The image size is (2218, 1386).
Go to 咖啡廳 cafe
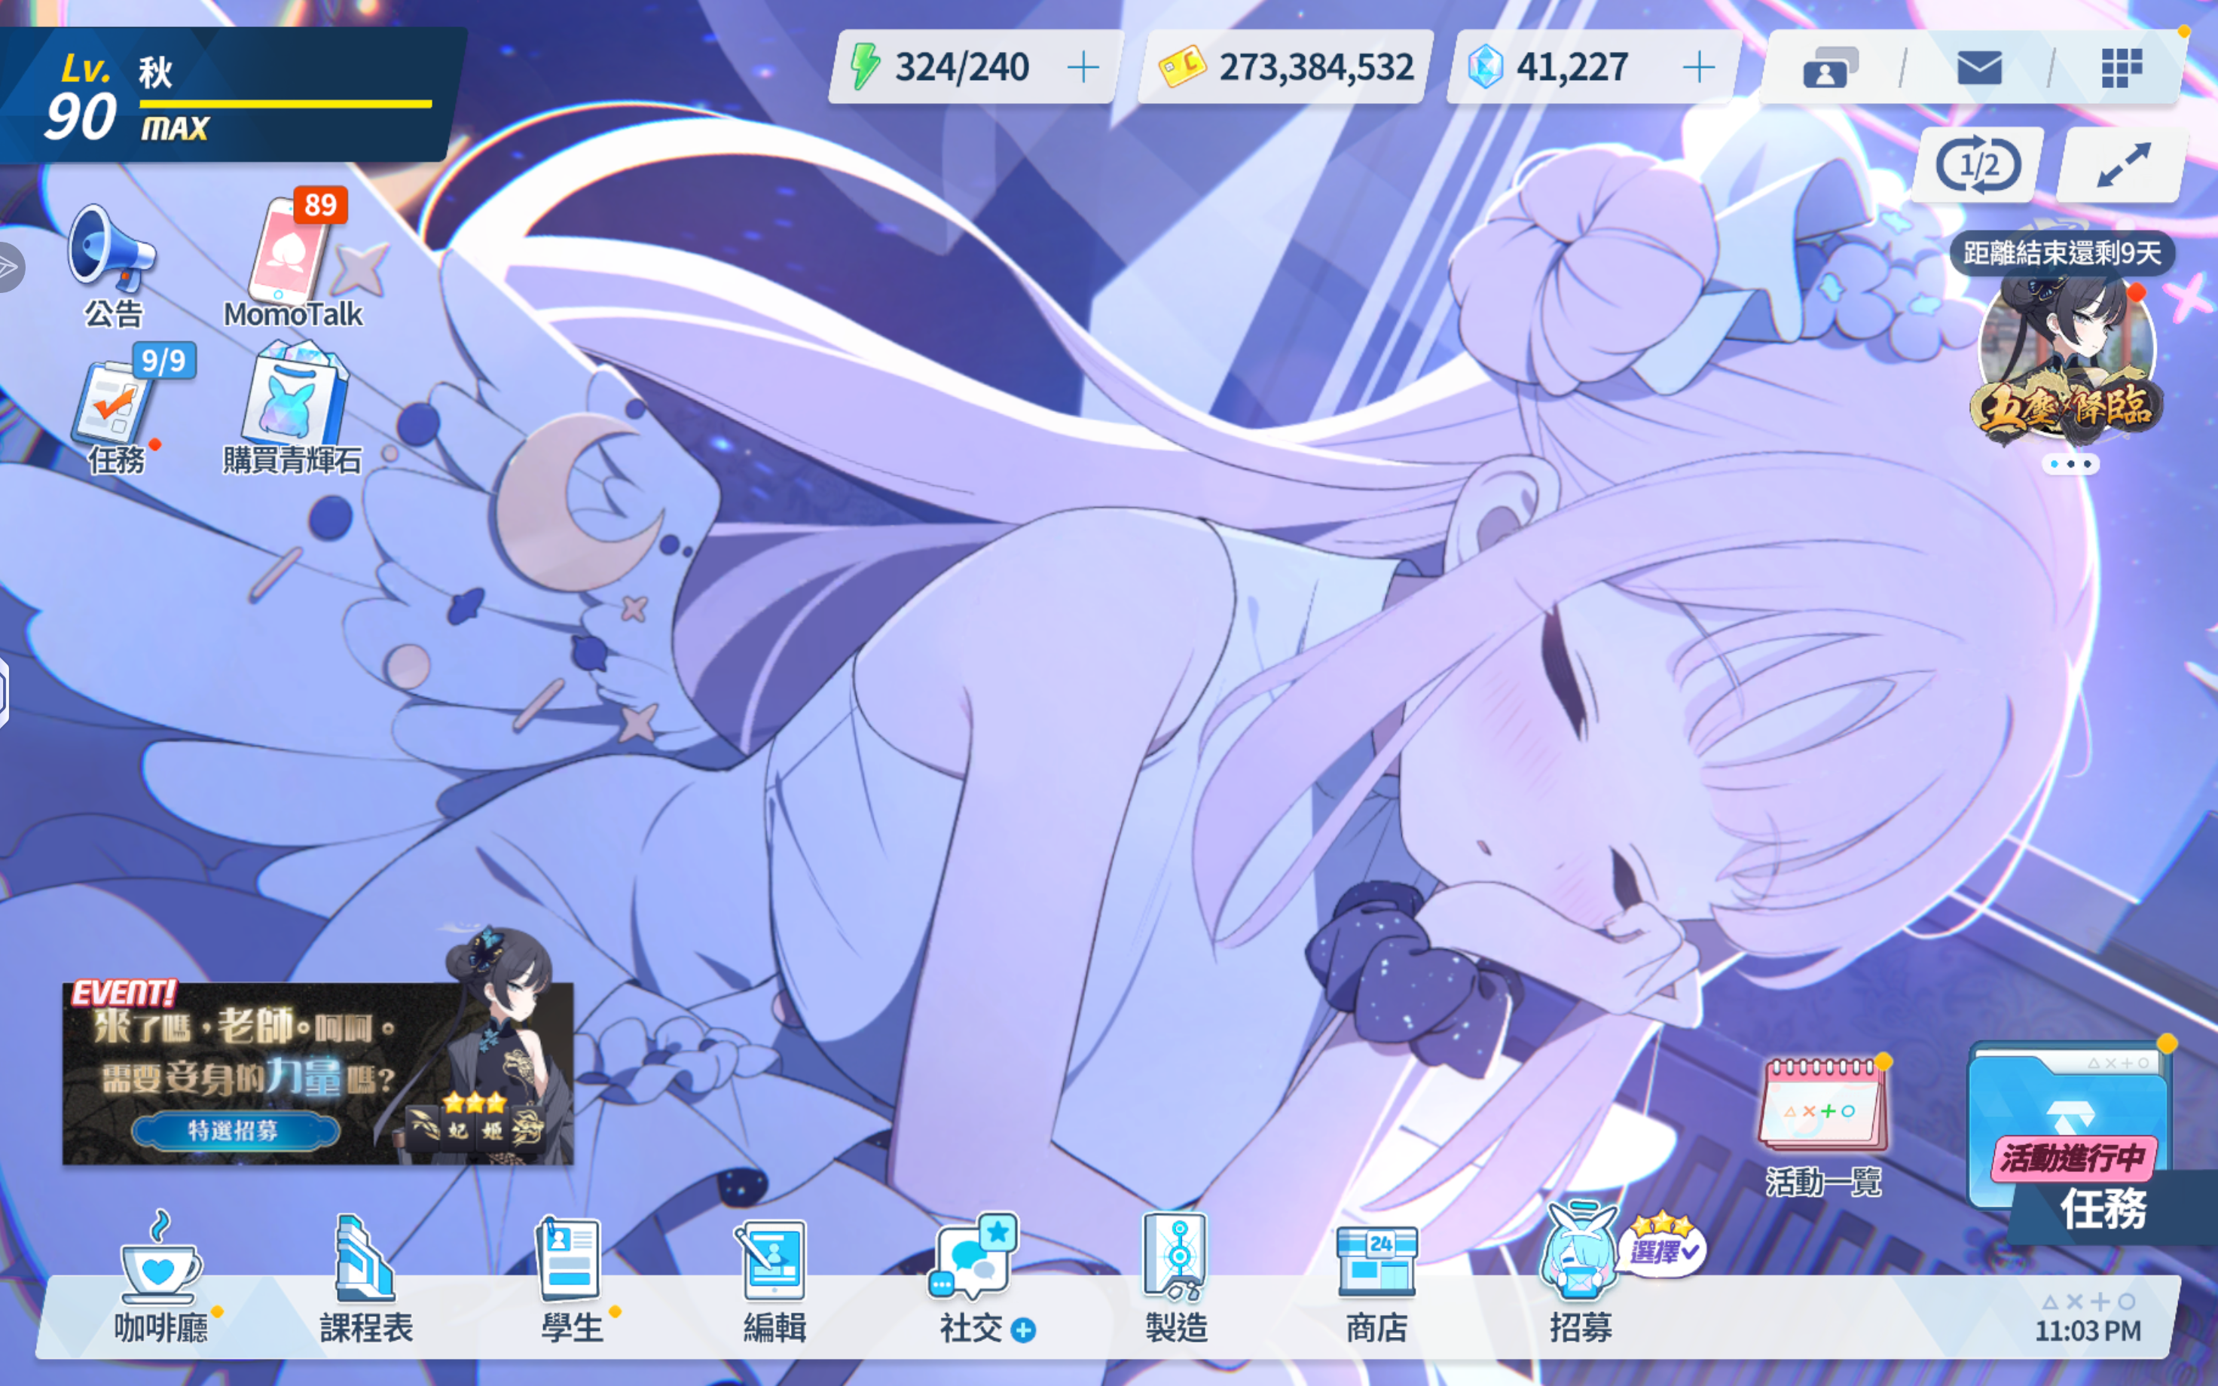coord(160,1279)
